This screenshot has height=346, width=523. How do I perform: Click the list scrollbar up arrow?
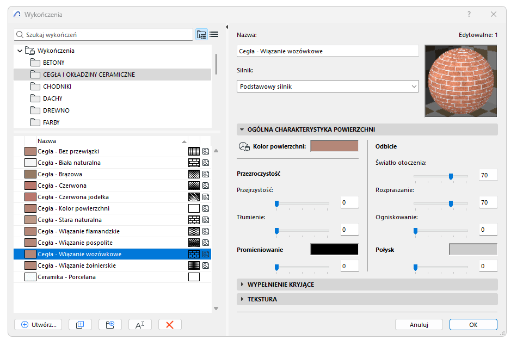[216, 151]
